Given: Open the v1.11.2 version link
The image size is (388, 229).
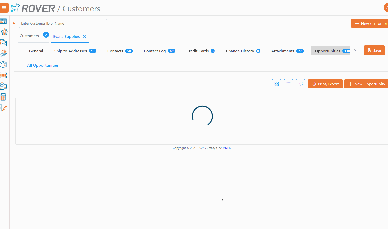Looking at the screenshot, I should click(x=227, y=148).
